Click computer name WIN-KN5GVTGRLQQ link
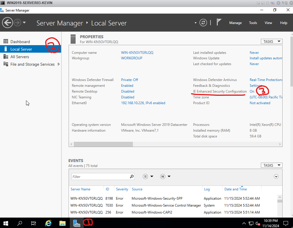Image resolution: width=293 pixels, height=228 pixels. pos(137,53)
